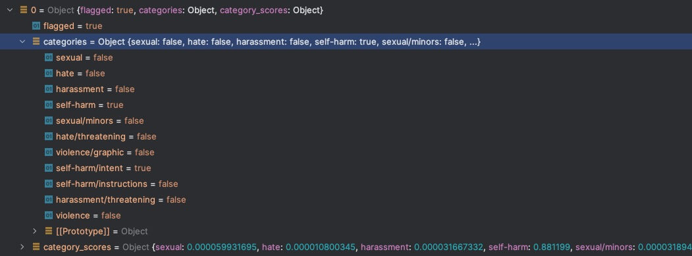Click the field icon next to hate/threatening

pos(49,136)
